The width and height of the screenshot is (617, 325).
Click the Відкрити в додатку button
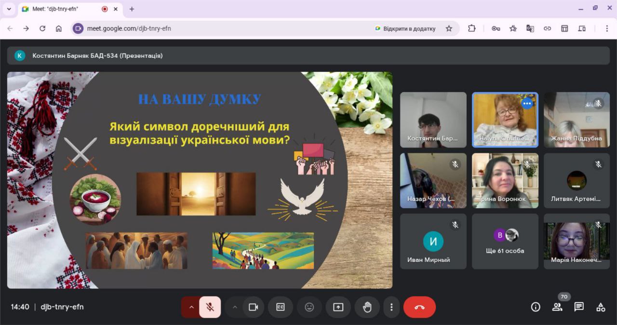(405, 28)
